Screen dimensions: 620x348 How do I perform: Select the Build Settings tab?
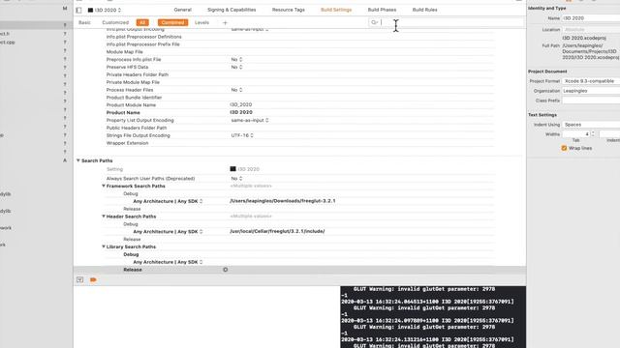tap(336, 10)
